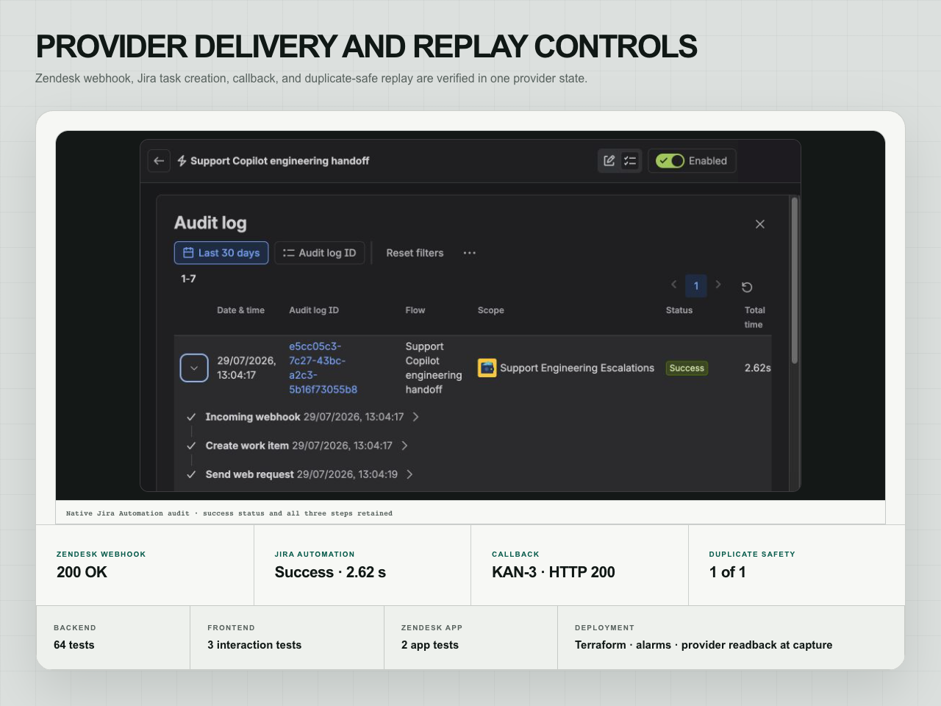Click the Support Copilot engineering handoff title
Viewport: 941px width, 706px height.
tap(279, 160)
